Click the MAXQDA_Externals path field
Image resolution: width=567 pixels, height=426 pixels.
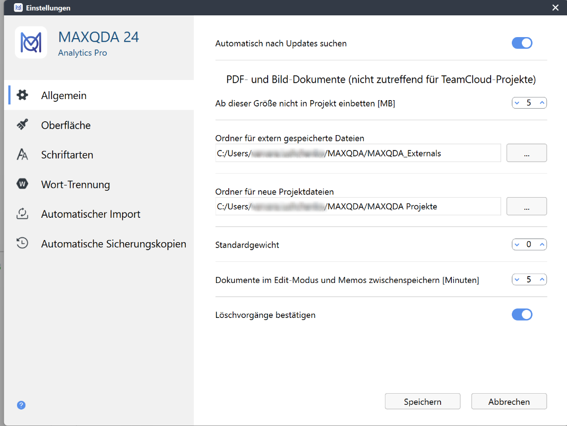click(358, 153)
